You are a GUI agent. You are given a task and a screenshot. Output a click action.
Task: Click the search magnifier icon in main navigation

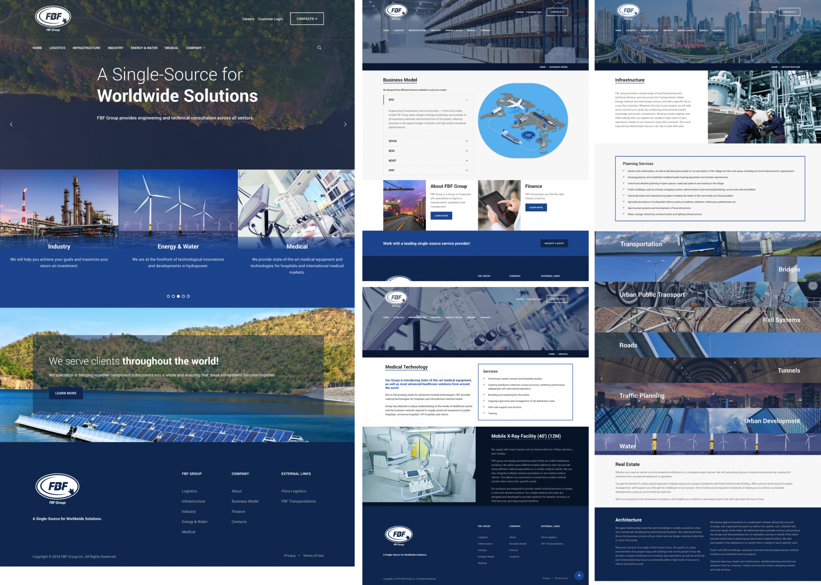[319, 48]
